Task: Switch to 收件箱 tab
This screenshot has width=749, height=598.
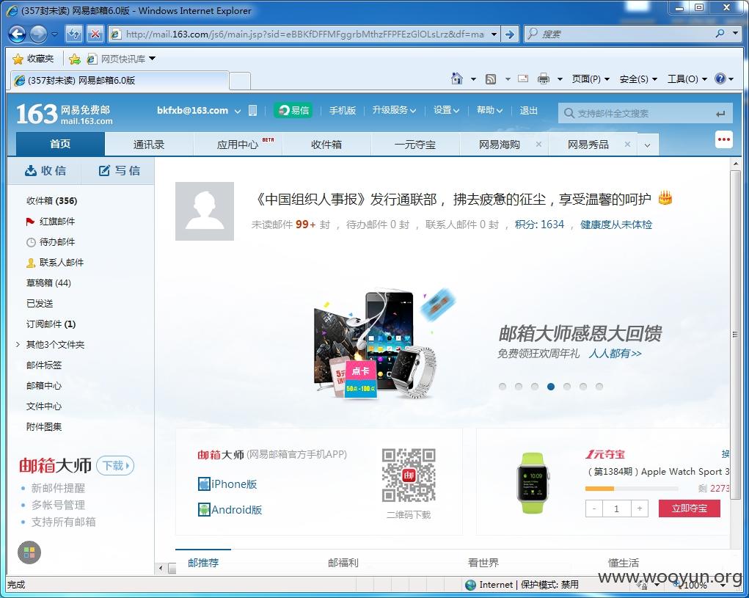Action: [326, 145]
